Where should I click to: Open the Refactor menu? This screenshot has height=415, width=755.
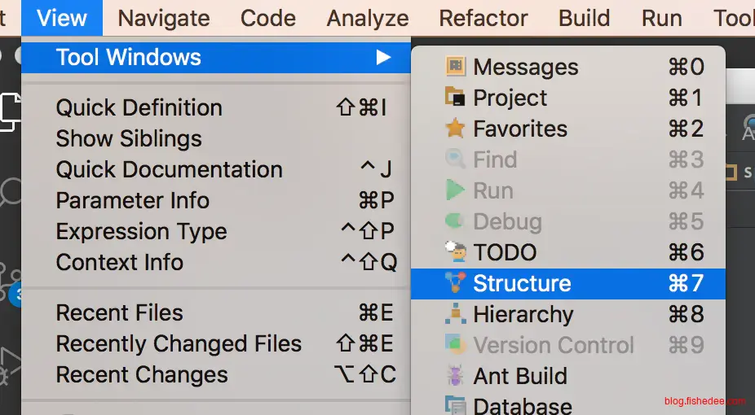tap(483, 18)
